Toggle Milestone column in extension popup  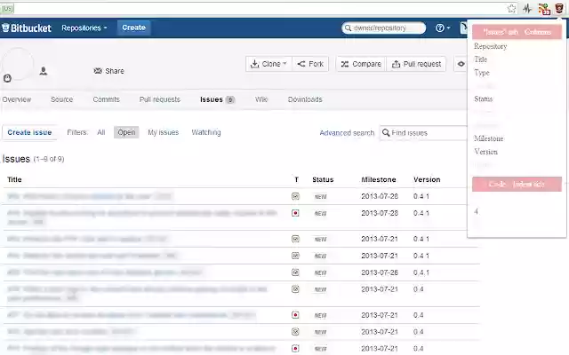(x=488, y=138)
